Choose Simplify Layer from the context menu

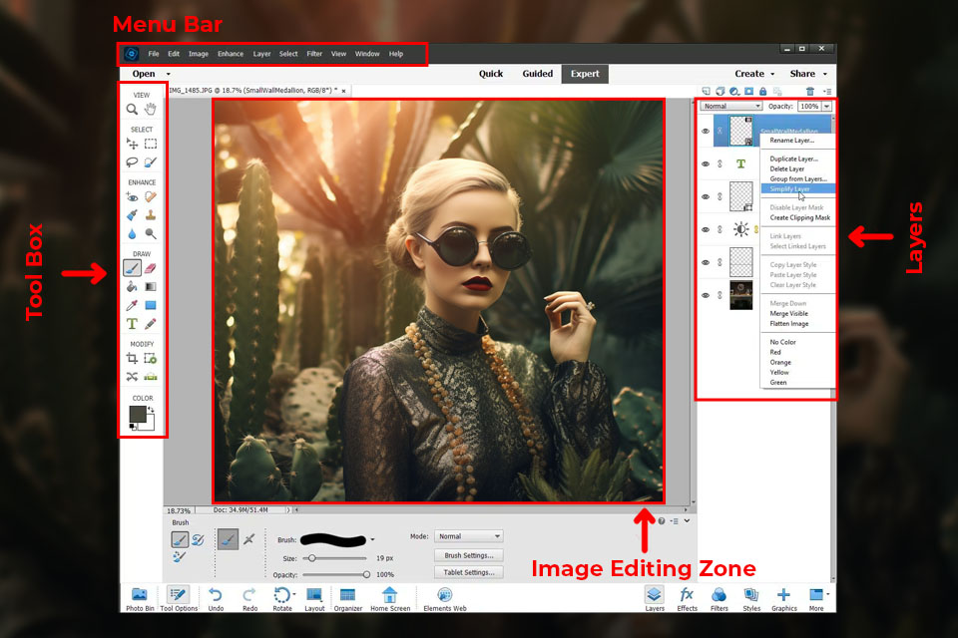790,188
